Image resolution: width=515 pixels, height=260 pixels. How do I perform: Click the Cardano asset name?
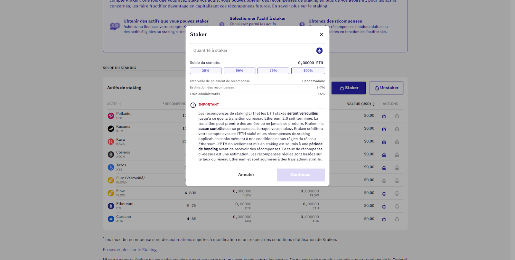pos(124,217)
